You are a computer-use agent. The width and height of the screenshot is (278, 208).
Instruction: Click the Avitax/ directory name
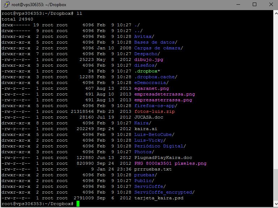click(x=144, y=36)
